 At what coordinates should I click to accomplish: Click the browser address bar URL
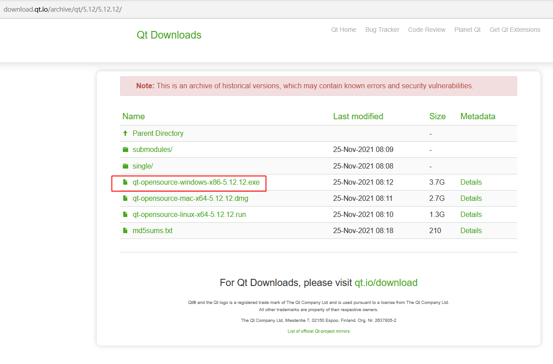coord(63,9)
